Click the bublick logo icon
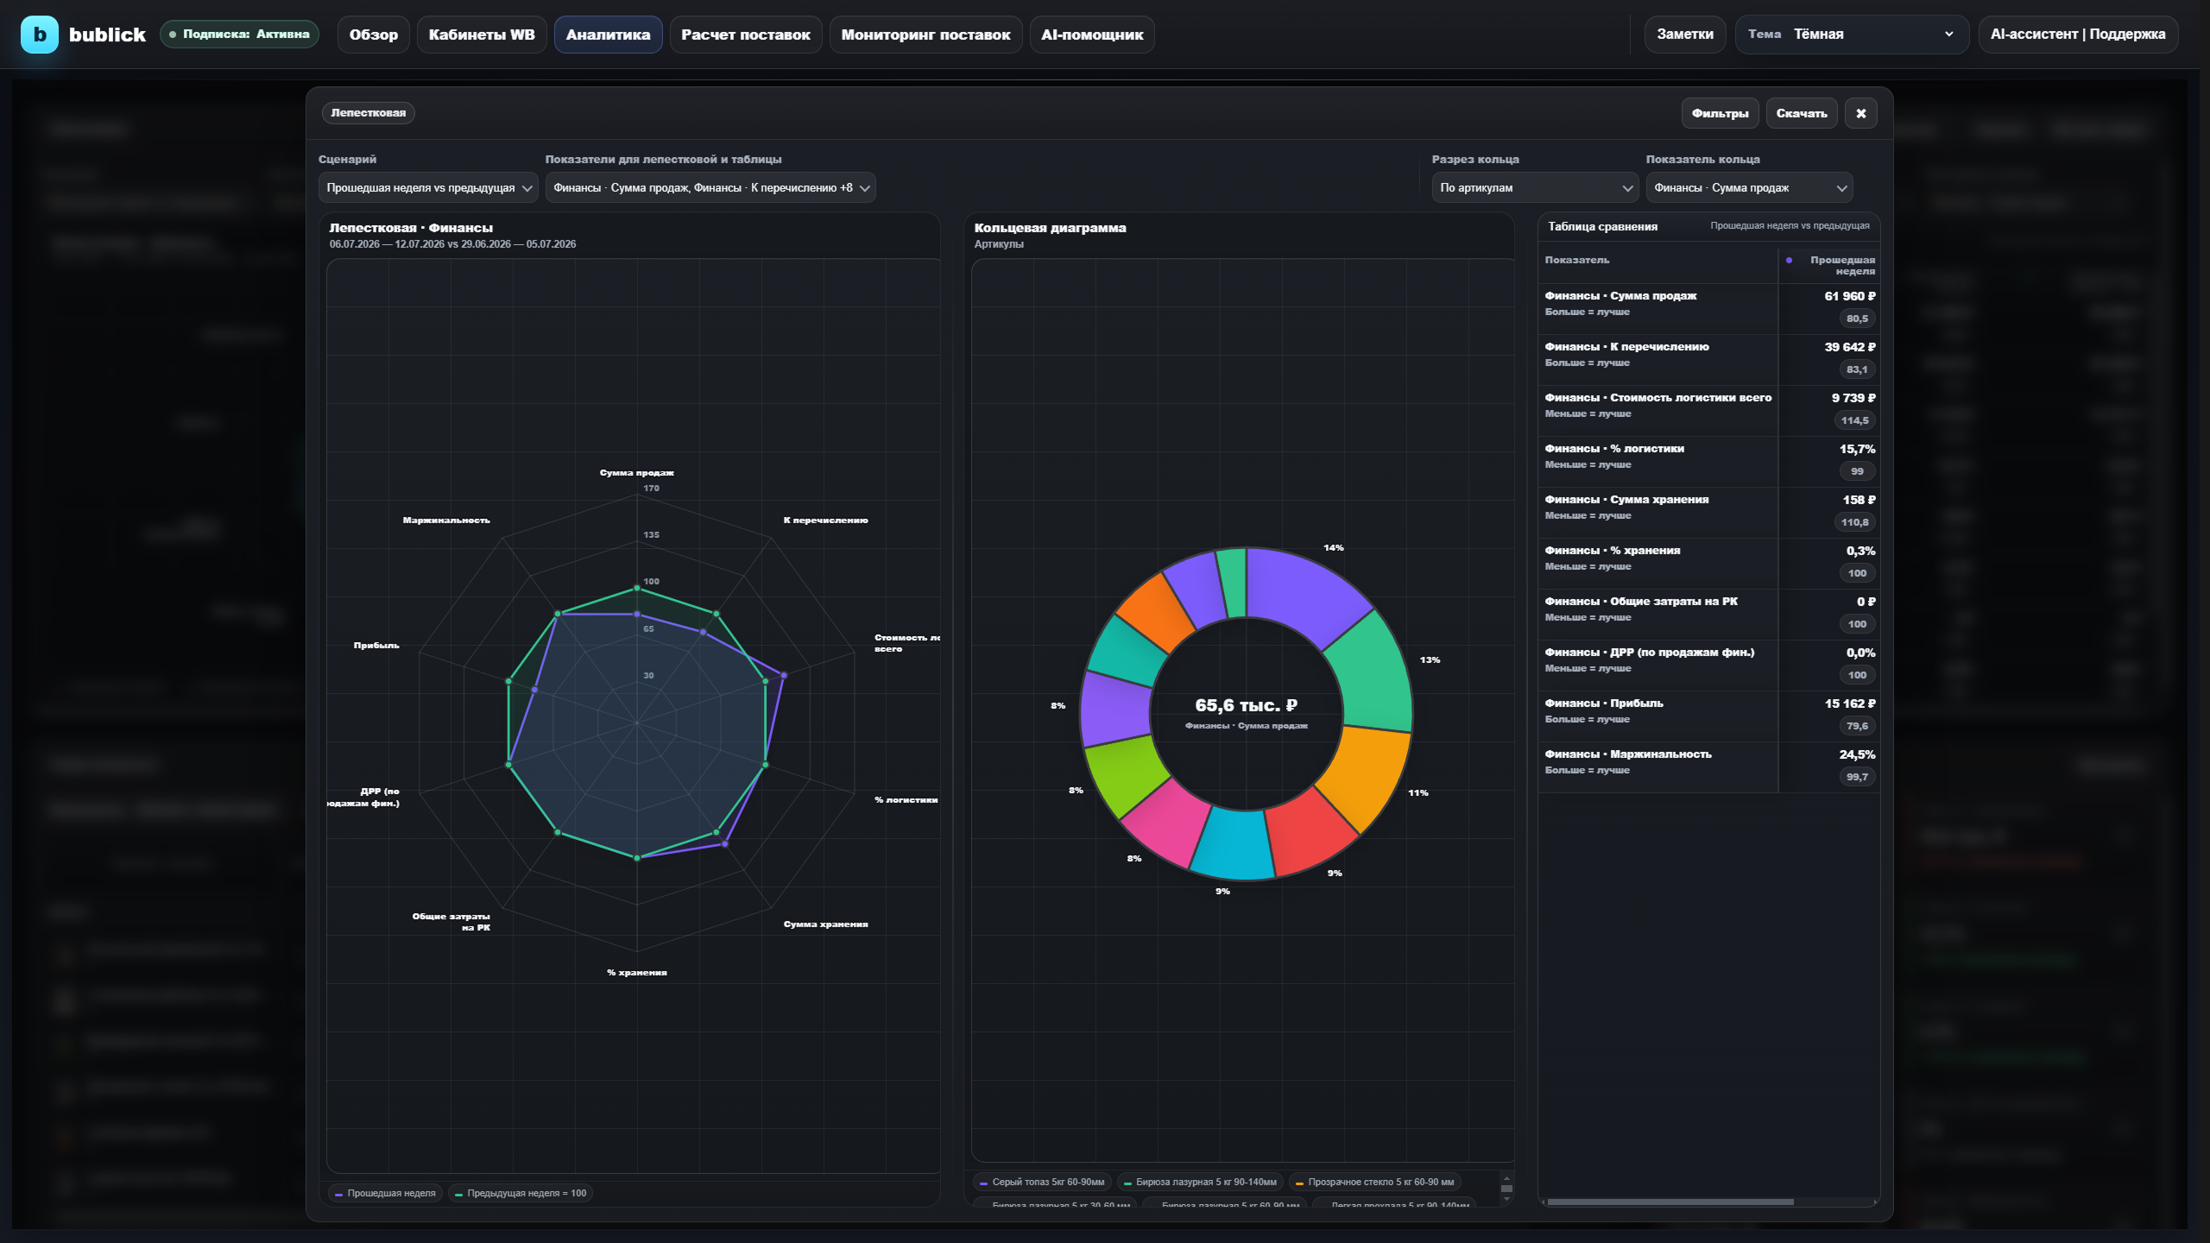The image size is (2210, 1243). 39,35
